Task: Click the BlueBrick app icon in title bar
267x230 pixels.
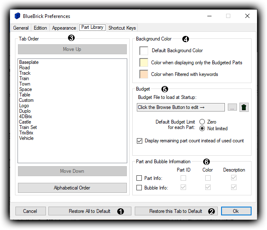Action: tap(18, 16)
